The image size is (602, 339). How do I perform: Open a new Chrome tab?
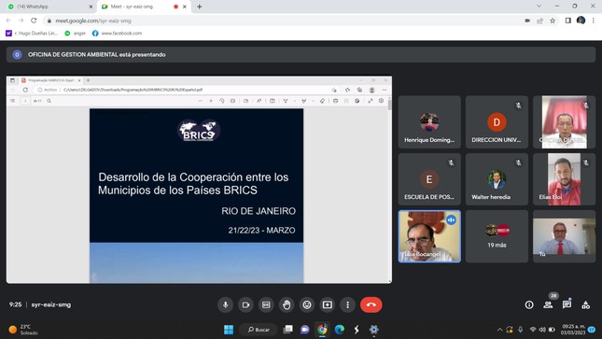click(199, 7)
